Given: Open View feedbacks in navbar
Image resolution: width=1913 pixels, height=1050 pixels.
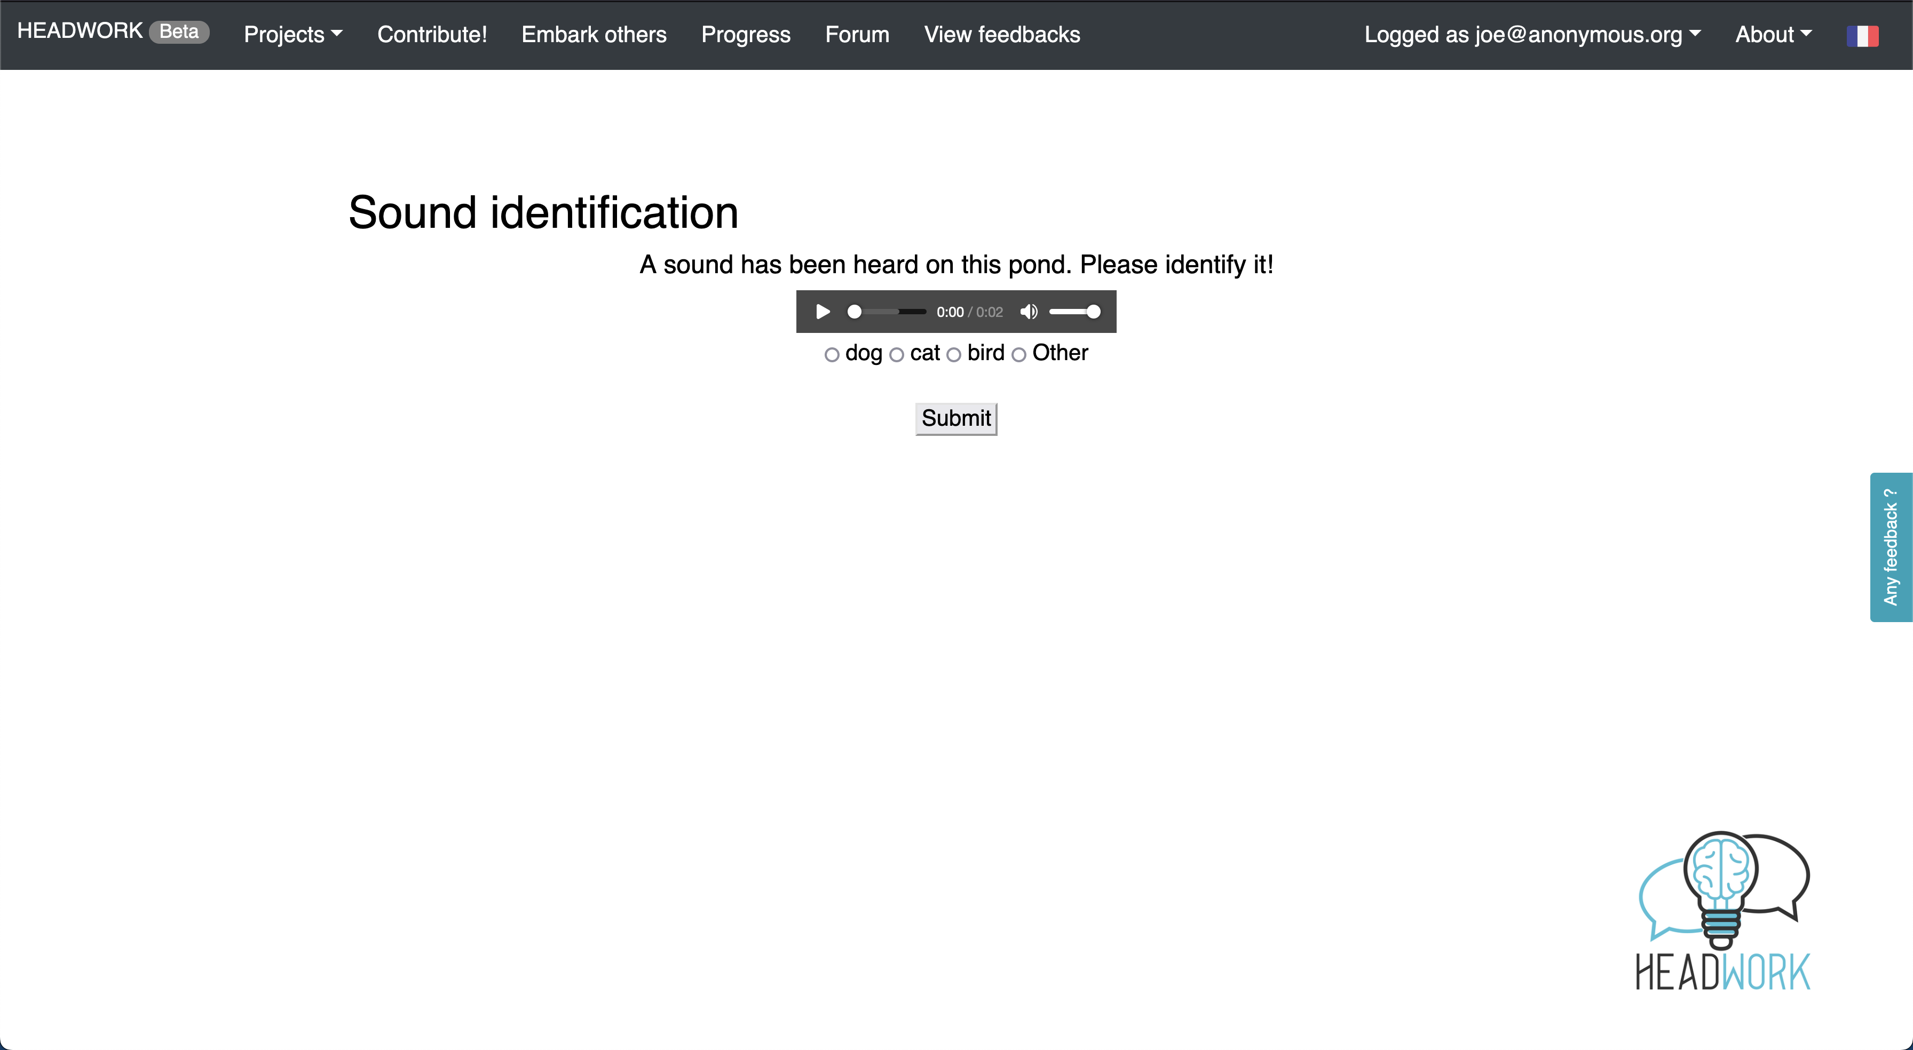Looking at the screenshot, I should (1002, 34).
